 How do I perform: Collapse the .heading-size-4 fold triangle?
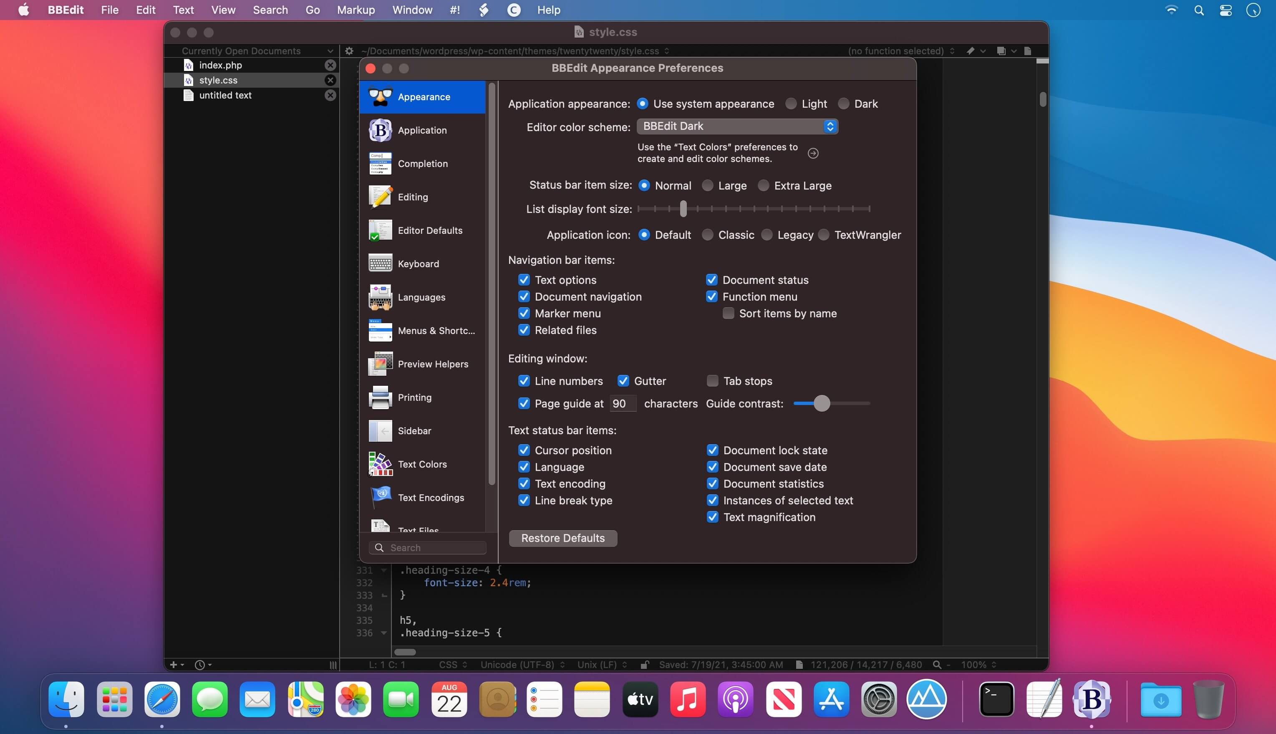coord(384,571)
